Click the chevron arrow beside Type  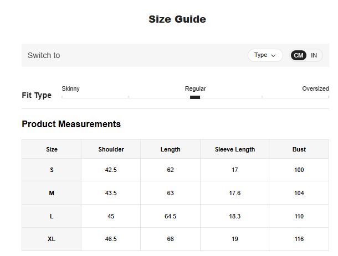pos(273,55)
